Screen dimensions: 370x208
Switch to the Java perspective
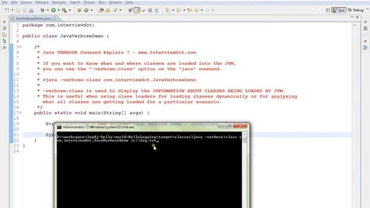pos(339,10)
